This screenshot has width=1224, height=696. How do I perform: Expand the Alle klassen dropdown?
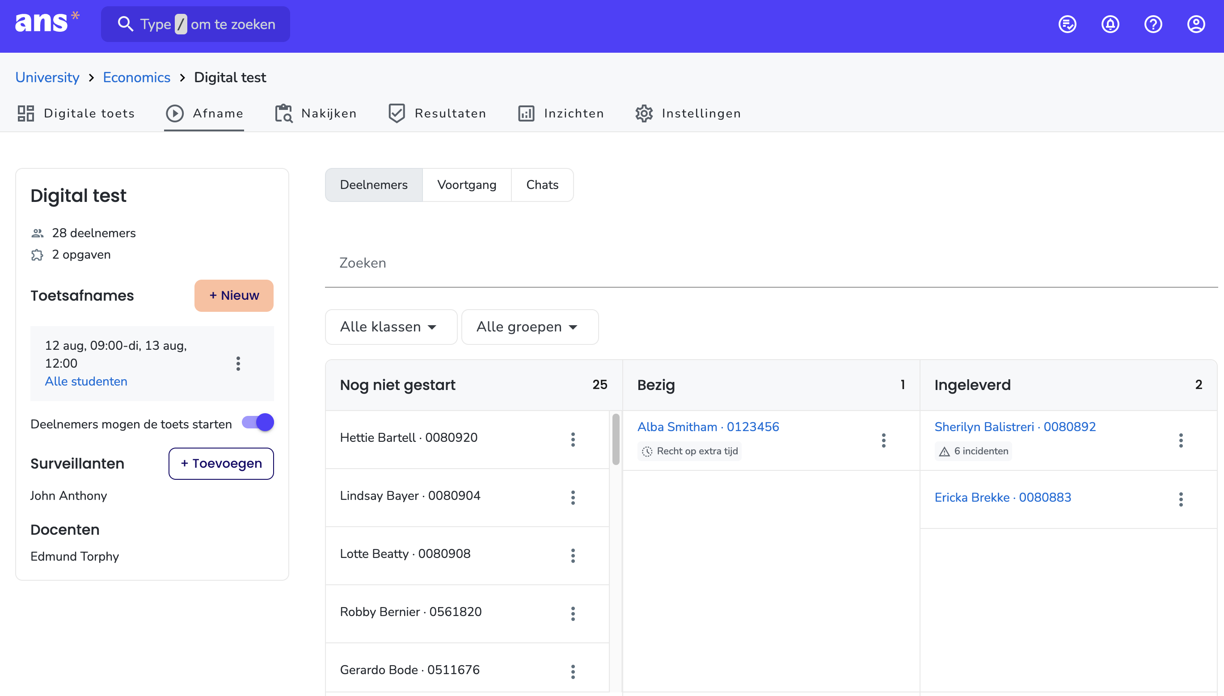click(x=391, y=327)
